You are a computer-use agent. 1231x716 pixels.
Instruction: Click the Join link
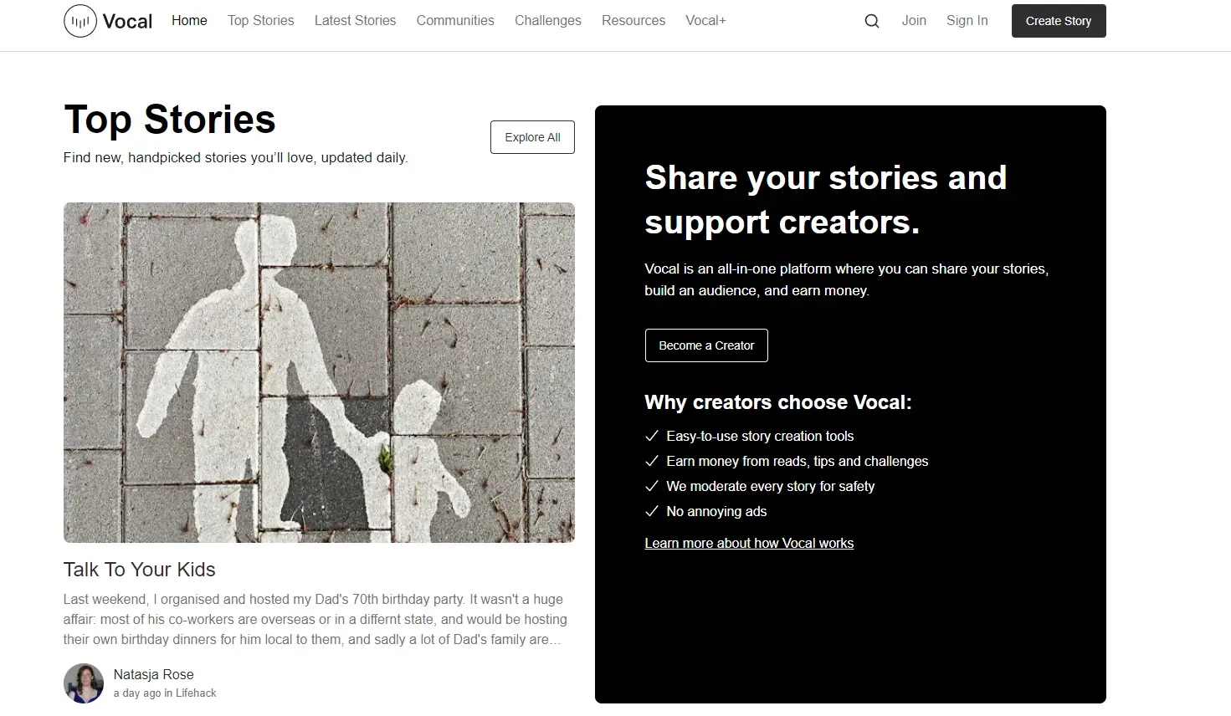[914, 21]
